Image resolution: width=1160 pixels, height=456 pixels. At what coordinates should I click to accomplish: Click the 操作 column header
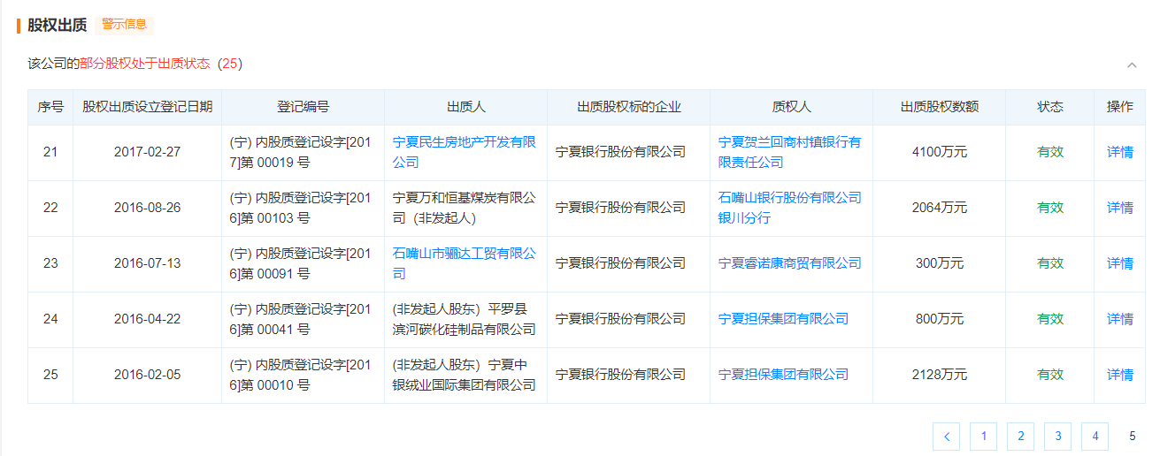(x=1120, y=107)
